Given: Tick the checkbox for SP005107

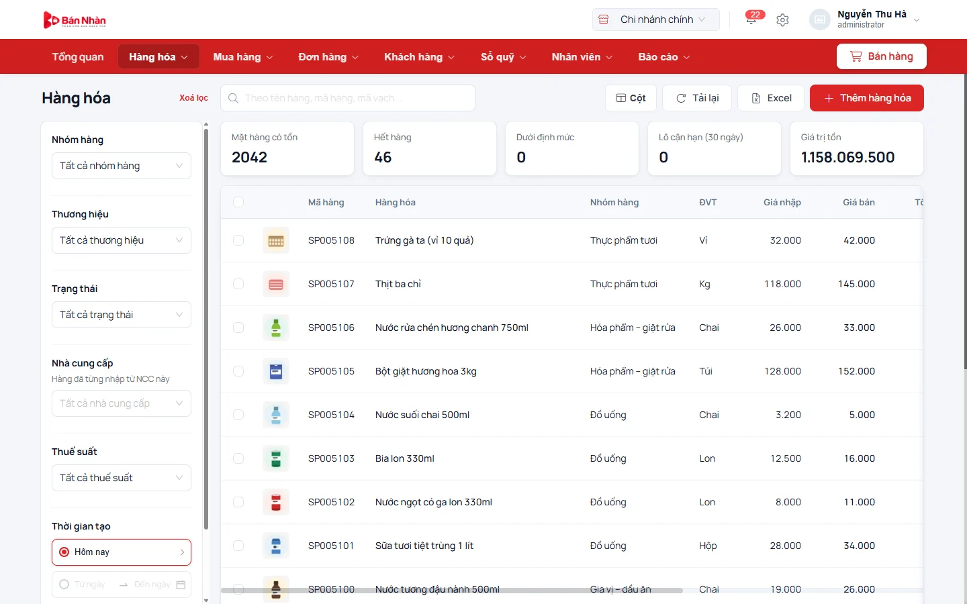Looking at the screenshot, I should tap(238, 284).
